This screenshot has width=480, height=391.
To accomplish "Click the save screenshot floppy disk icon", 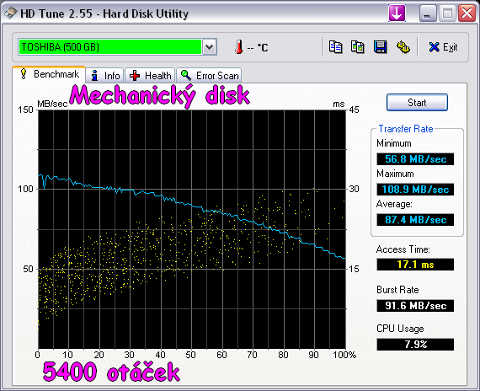I will (380, 47).
